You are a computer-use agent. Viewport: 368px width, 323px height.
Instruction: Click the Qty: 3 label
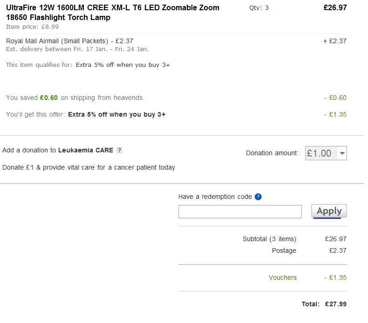coord(259,8)
